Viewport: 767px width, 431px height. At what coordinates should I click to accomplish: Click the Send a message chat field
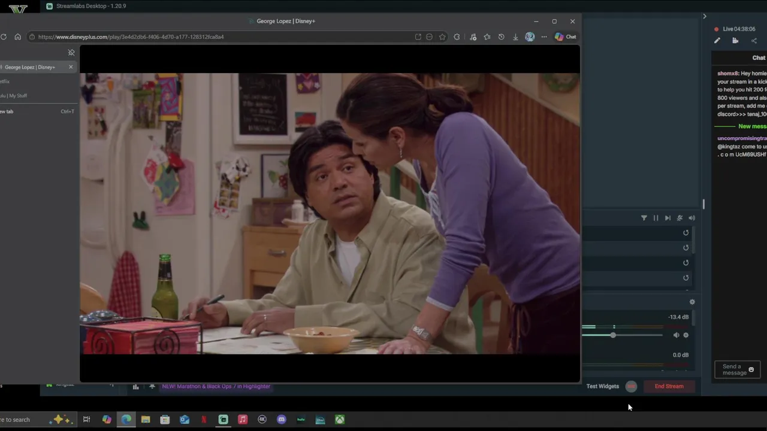737,369
